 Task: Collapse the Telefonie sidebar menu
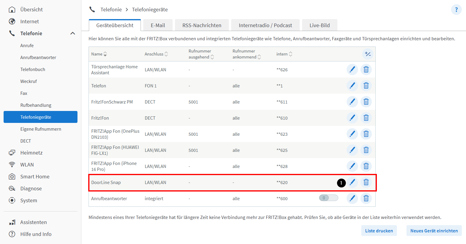tap(73, 33)
